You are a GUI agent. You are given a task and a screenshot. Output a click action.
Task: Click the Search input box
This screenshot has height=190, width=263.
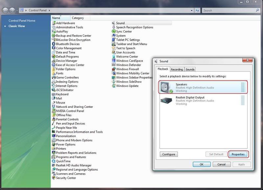point(229,11)
